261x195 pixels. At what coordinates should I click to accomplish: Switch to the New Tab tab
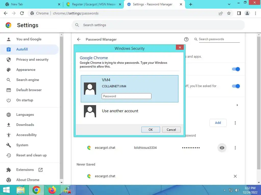click(x=31, y=4)
